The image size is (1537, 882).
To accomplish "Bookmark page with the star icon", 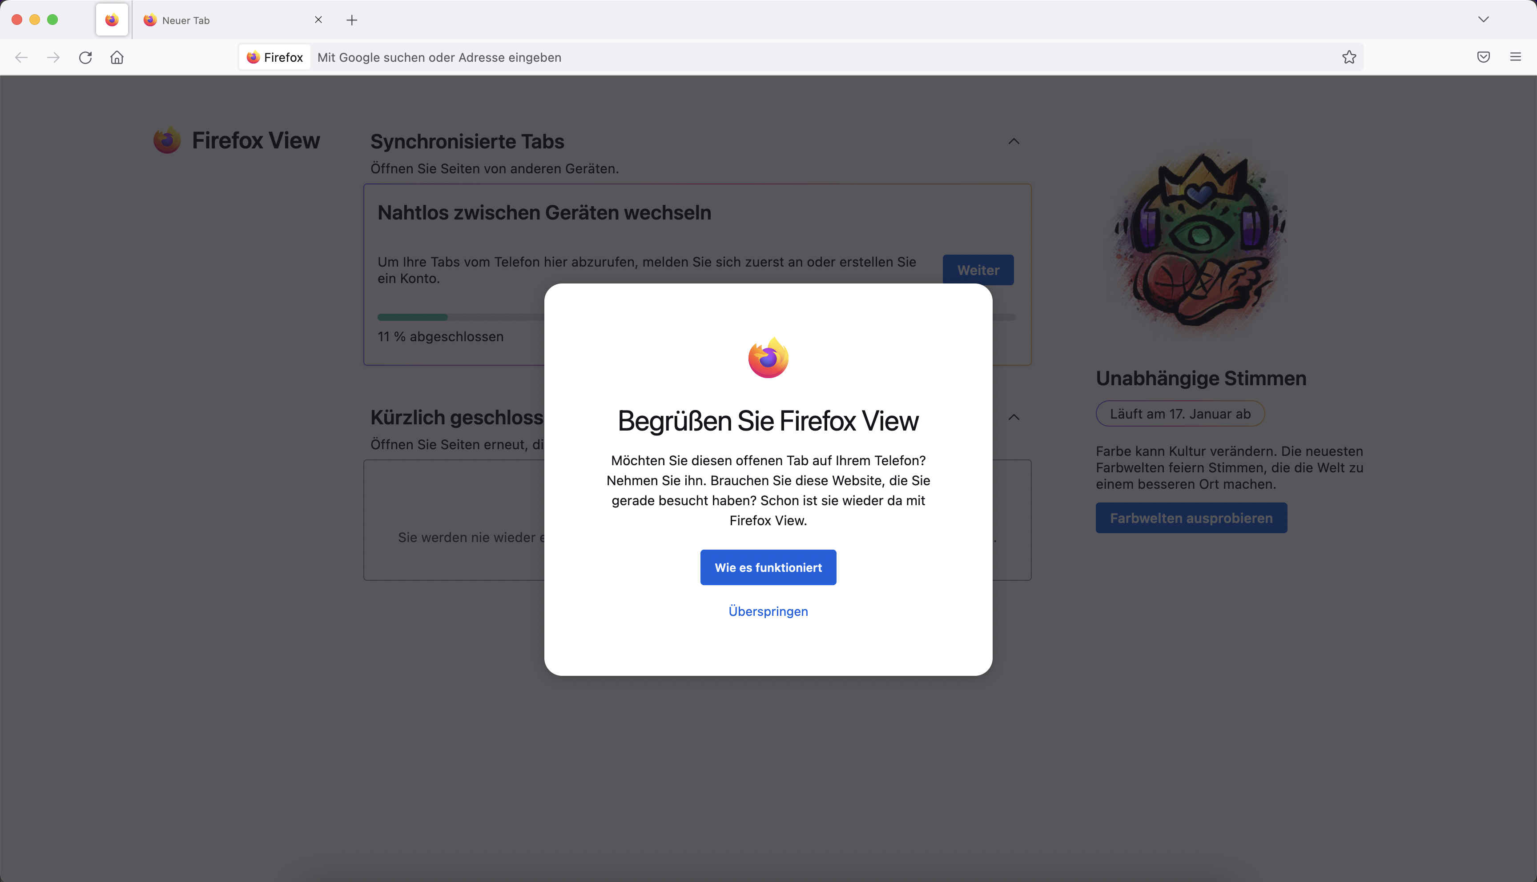I will click(x=1348, y=58).
